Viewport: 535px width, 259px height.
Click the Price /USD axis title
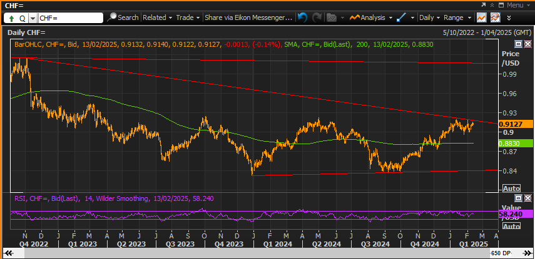click(x=511, y=58)
